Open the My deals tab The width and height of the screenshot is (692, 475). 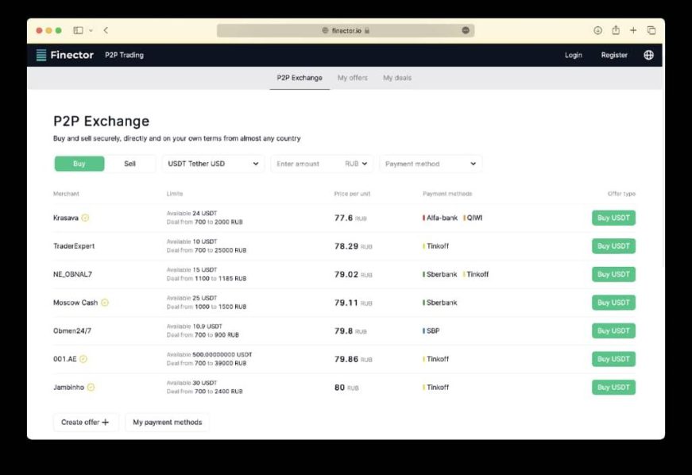point(396,78)
